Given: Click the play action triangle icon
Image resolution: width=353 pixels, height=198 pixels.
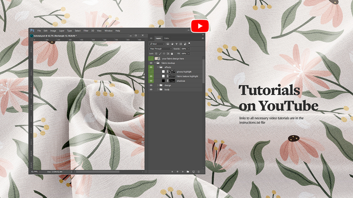Looking at the screenshot, I should tap(183, 172).
